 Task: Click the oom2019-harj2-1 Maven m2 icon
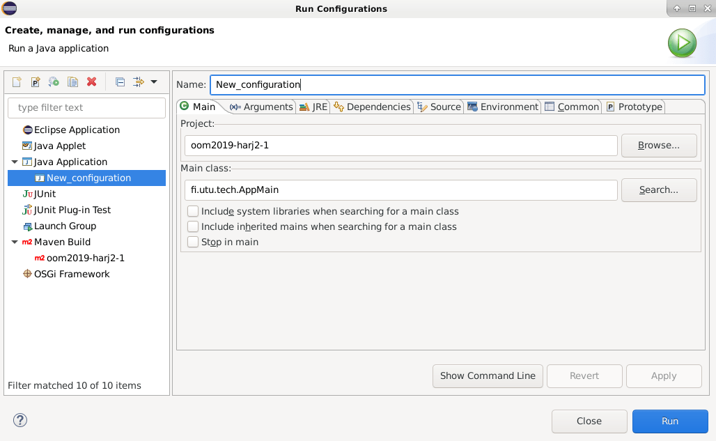40,258
